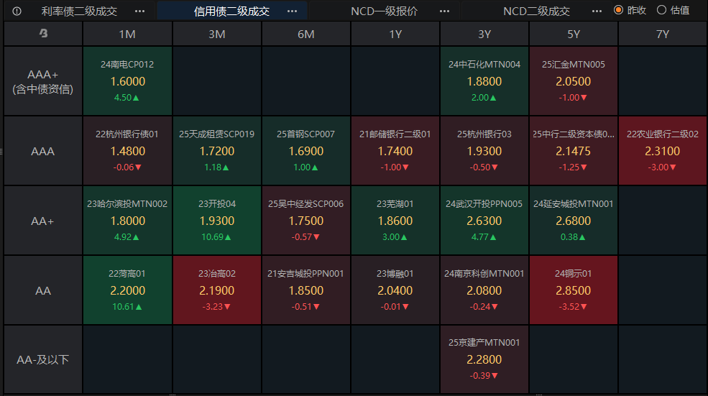Open the 21邮储银行二级01 cell
Image resolution: width=708 pixels, height=396 pixels.
pyautogui.click(x=395, y=151)
